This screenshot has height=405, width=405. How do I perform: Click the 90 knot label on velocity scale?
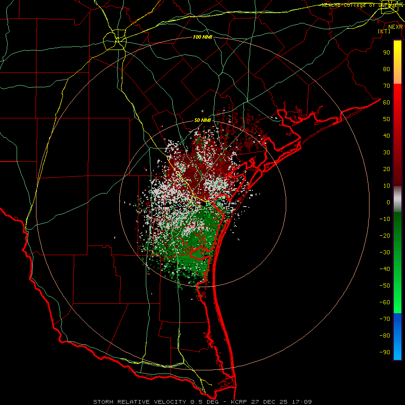click(387, 53)
